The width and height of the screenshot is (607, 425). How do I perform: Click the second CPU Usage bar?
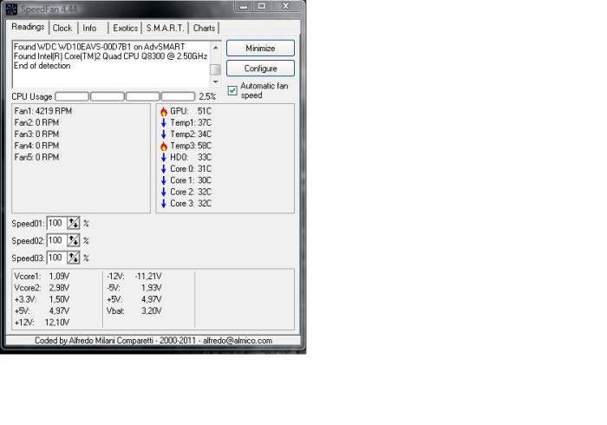click(x=108, y=96)
